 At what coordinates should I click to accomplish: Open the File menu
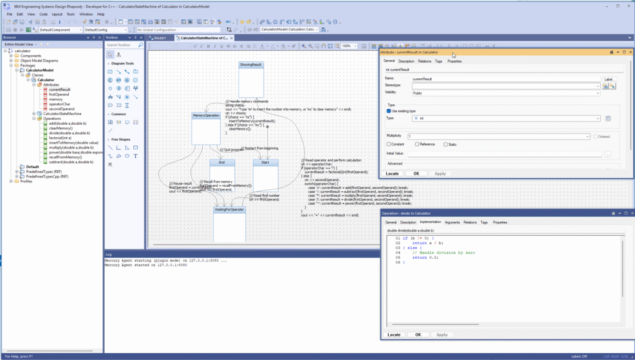click(x=9, y=14)
